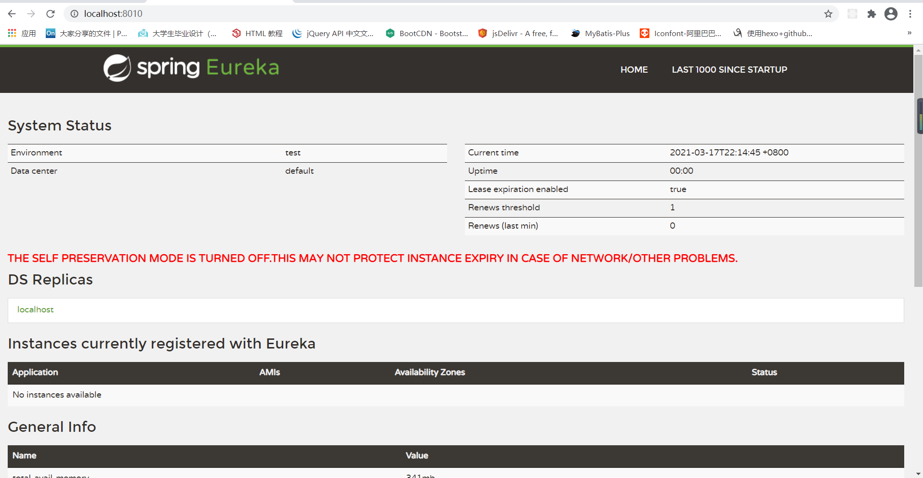Click the site info icon in address bar
Screen dimensions: 923x478
point(74,14)
